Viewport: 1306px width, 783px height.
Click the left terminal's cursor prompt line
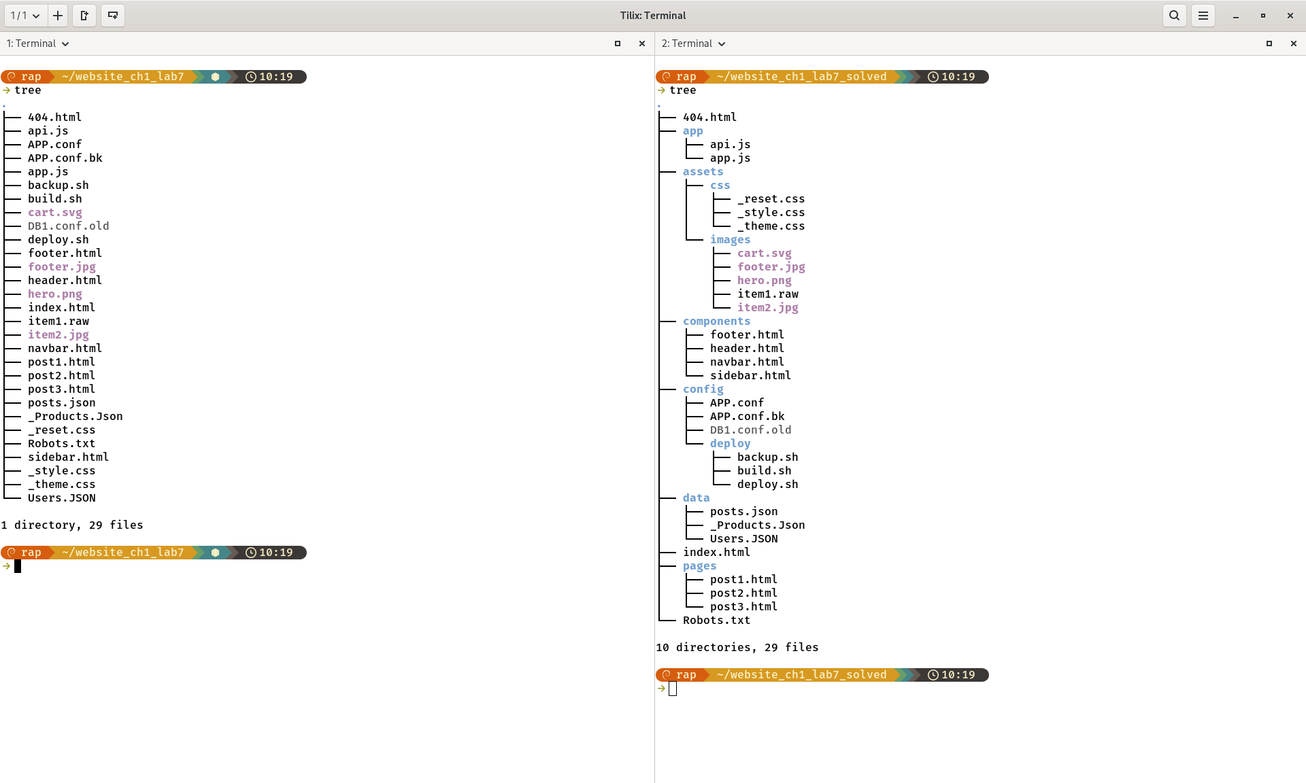(18, 566)
